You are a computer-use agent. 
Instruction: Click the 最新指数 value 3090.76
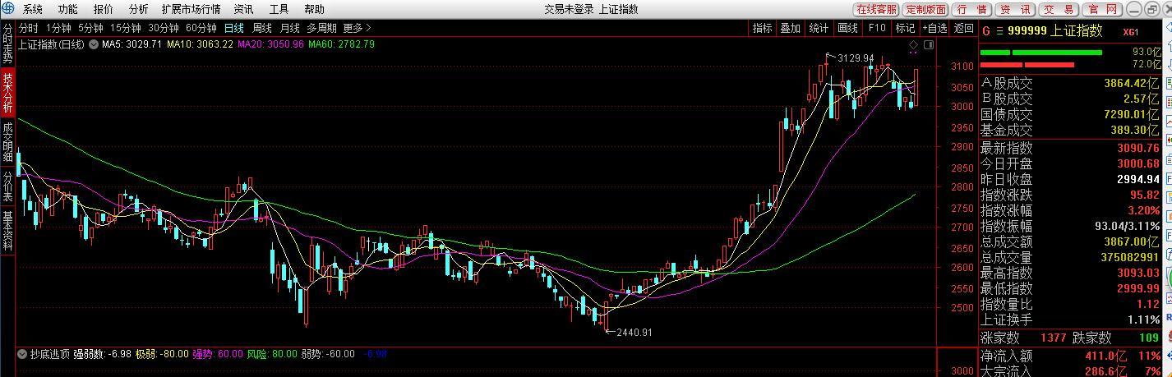(x=1137, y=148)
